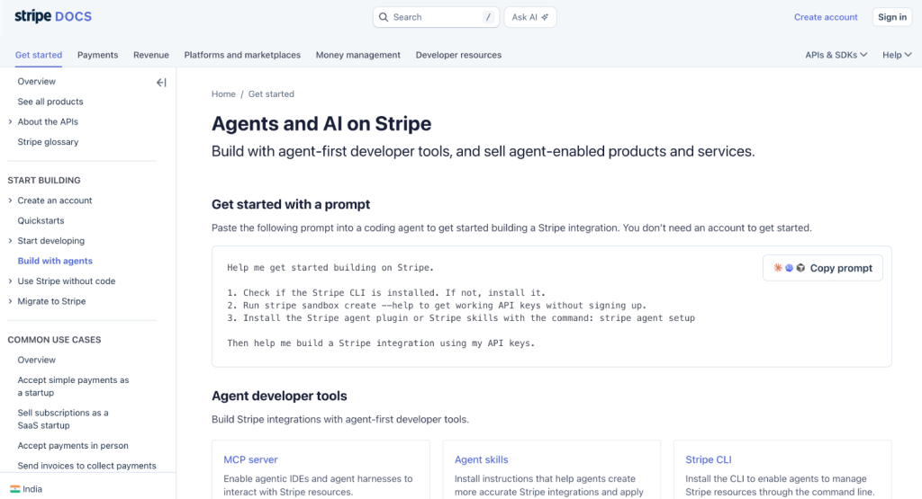Click the Sign in button
This screenshot has height=499, width=922.
pyautogui.click(x=892, y=17)
